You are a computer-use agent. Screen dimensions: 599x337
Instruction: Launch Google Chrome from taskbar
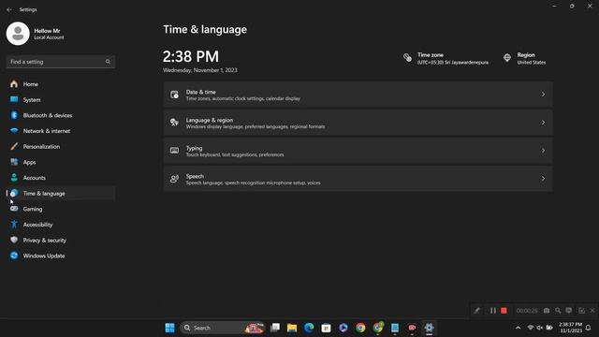[x=360, y=328]
